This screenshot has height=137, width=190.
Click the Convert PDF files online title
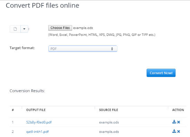pyautogui.click(x=42, y=6)
